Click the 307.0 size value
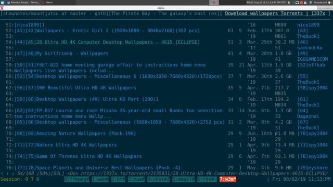The image size is (333, 187). click(282, 31)
